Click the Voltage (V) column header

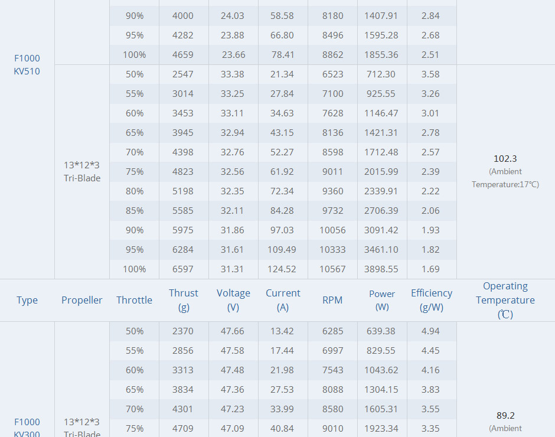coord(233,300)
